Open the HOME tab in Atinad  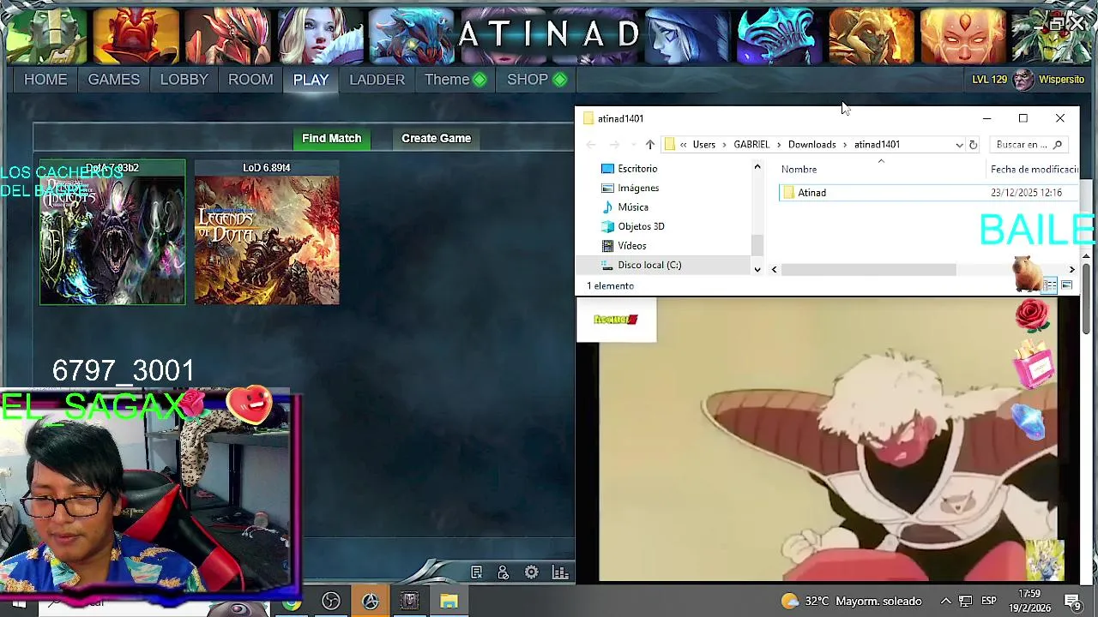click(45, 79)
